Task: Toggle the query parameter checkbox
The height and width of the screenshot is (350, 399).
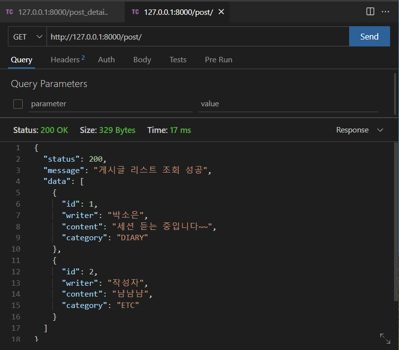Action: (x=18, y=104)
